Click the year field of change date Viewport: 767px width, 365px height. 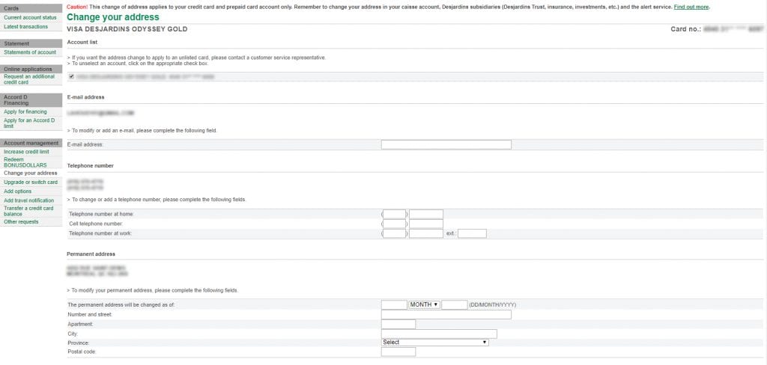tap(455, 305)
